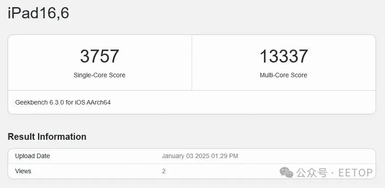Click the WeChat logo icon in watermark

click(286, 172)
